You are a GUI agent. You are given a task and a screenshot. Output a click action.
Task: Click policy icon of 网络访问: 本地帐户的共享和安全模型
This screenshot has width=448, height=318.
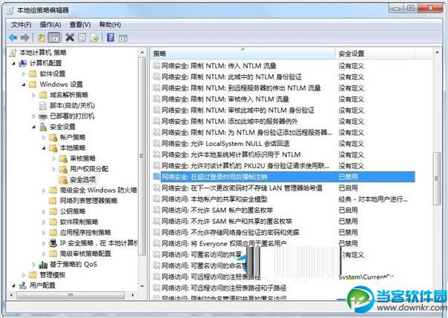click(157, 199)
